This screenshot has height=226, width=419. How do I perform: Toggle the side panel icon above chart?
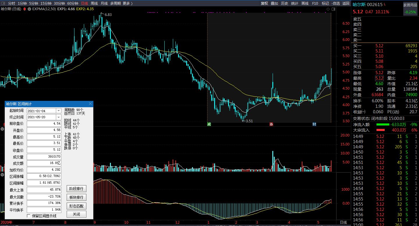point(334,9)
